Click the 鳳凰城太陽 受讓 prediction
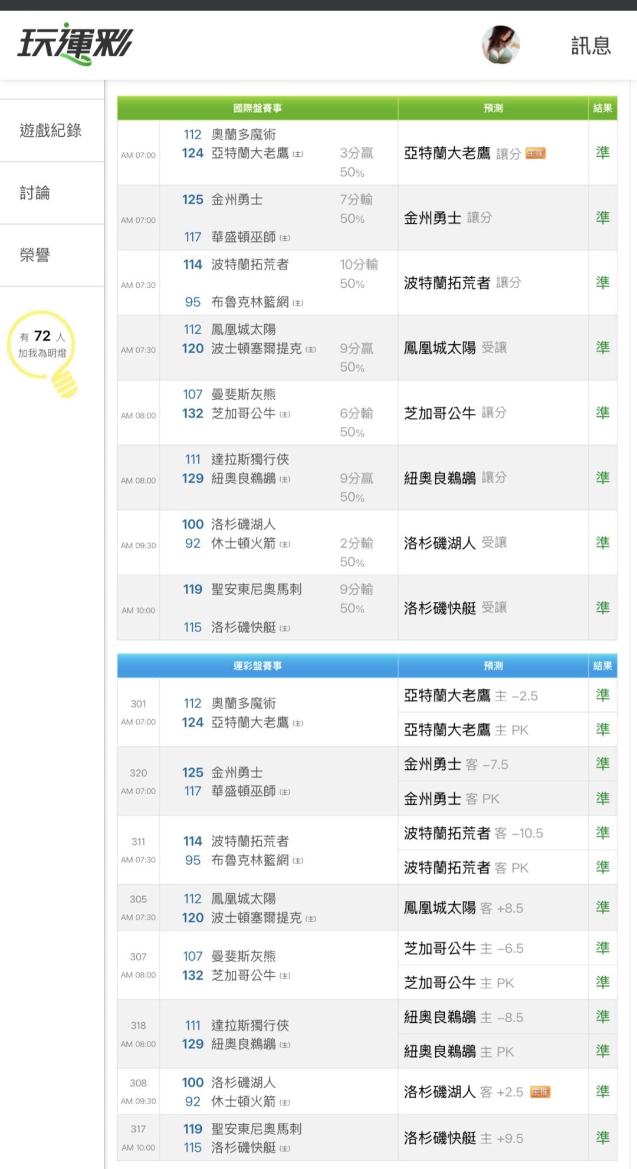 click(x=455, y=348)
